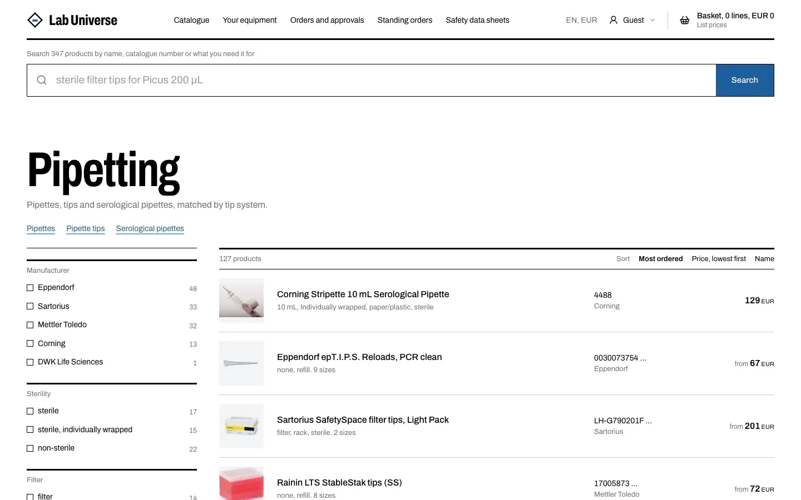Image resolution: width=801 pixels, height=500 pixels.
Task: Click the Sartorius SafetySpace filter tips thumbnail
Action: coord(241,426)
